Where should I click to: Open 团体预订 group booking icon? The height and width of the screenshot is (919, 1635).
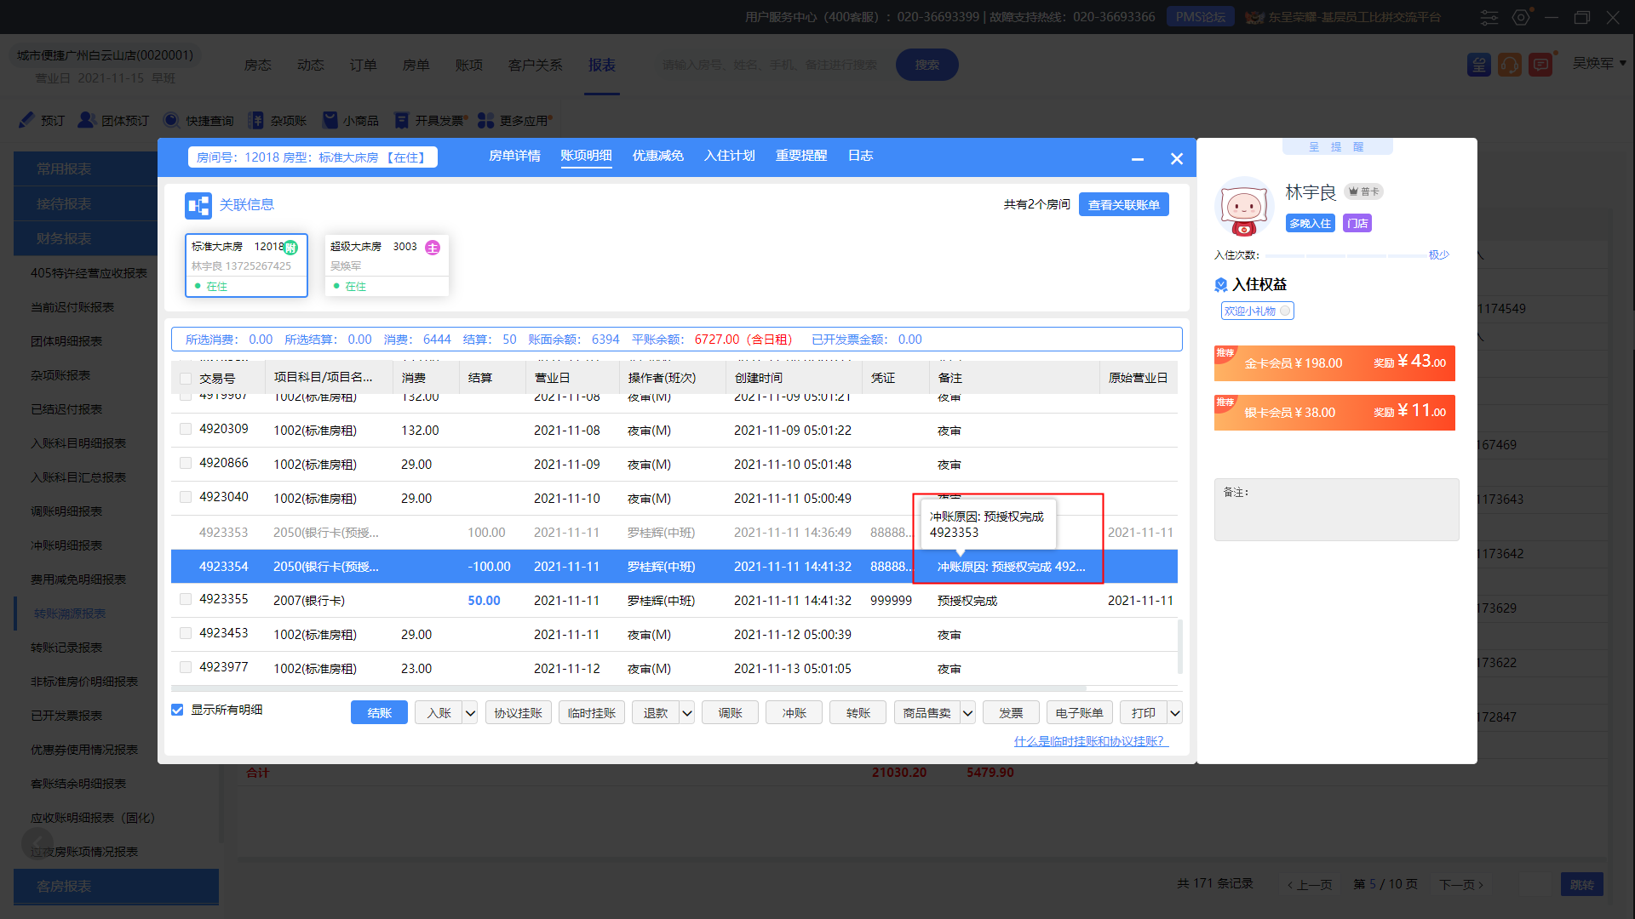[x=86, y=120]
